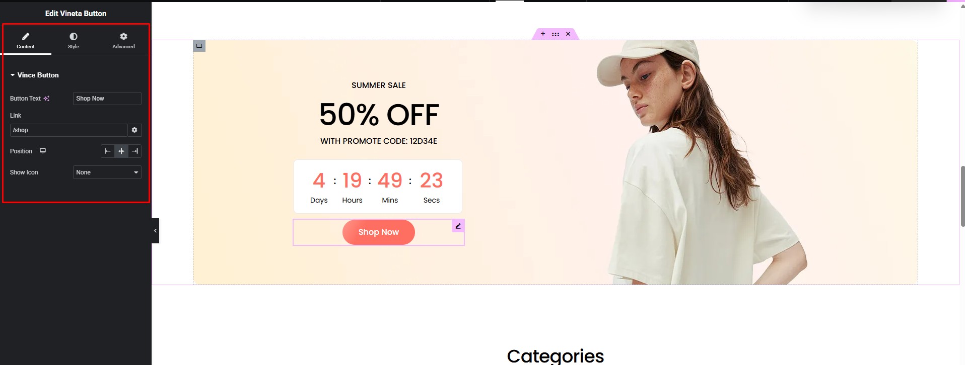This screenshot has height=365, width=965.
Task: Click the responsive device icon next to Position
Action: (x=43, y=151)
